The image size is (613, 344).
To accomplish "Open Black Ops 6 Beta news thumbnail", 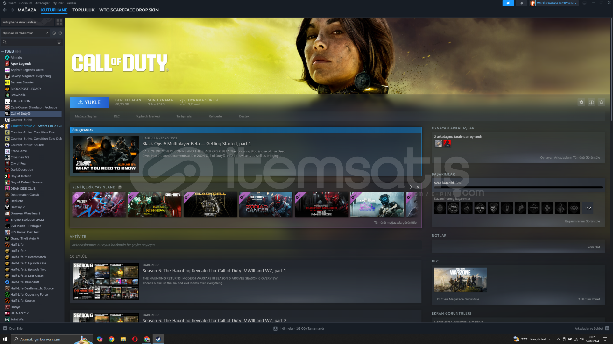I will (106, 154).
